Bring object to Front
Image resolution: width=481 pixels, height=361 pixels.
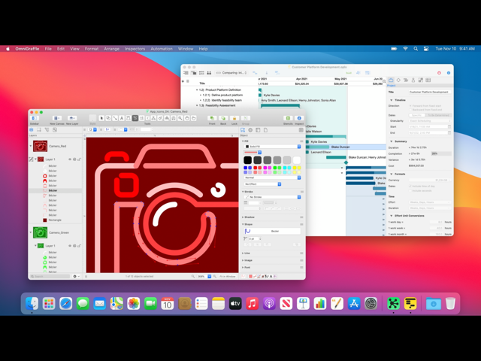(212, 118)
